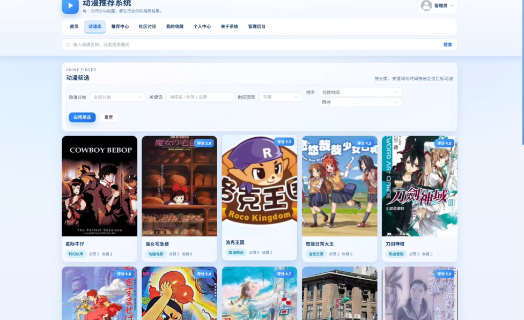Image resolution: width=524 pixels, height=320 pixels.
Task: Open the Roco Kingdom poster
Action: pyautogui.click(x=260, y=185)
